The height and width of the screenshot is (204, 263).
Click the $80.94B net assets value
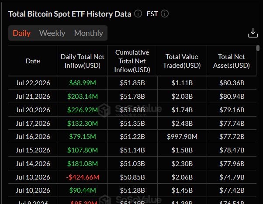(232, 97)
